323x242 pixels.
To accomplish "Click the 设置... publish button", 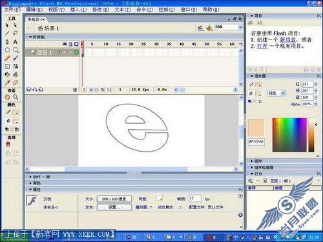I will pos(114,207).
